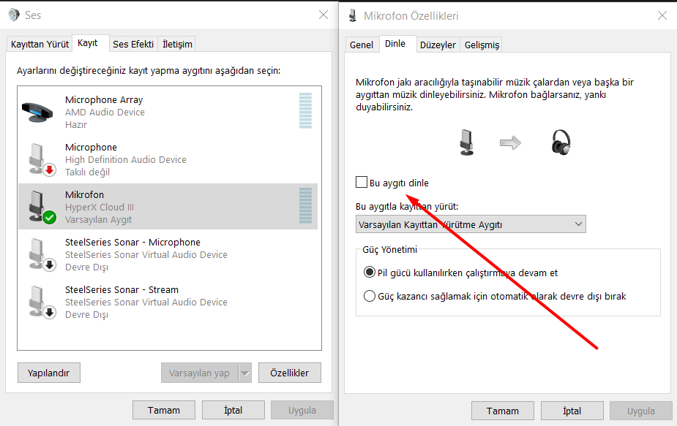Select the 'SteelSeries Sonar - Stream' row

coord(168,302)
